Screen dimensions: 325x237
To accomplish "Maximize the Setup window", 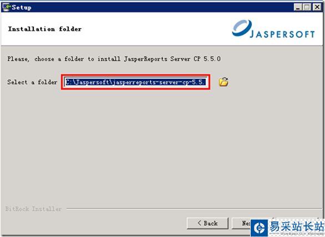I will (307, 7).
